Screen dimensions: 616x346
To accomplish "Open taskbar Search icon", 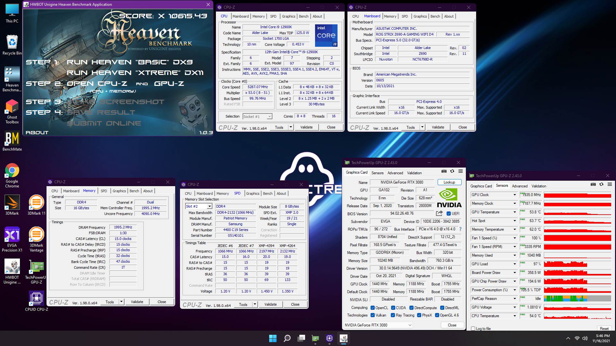I will pos(287,338).
